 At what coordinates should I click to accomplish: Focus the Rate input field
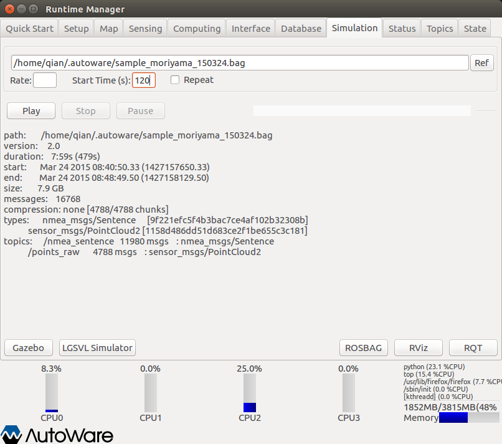45,80
